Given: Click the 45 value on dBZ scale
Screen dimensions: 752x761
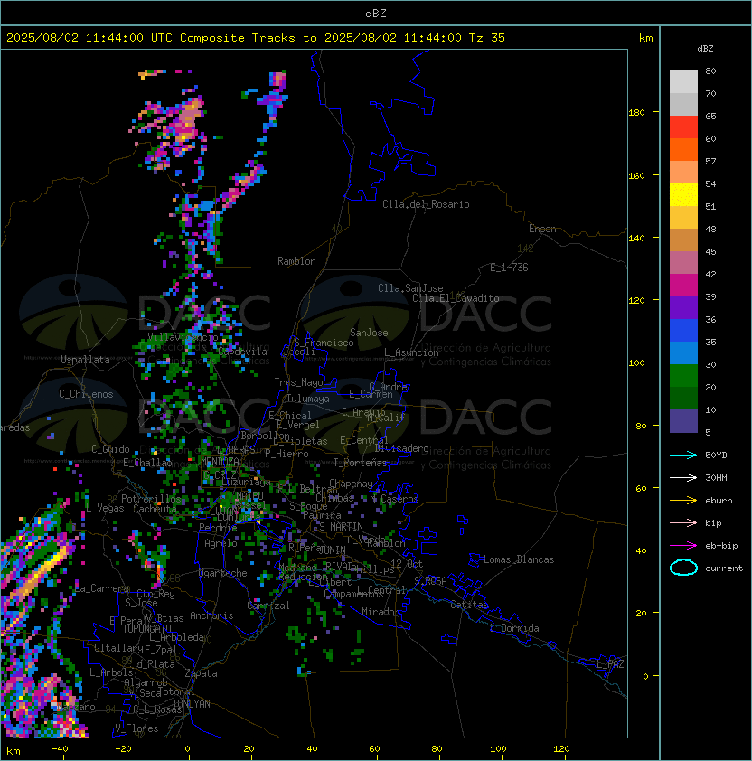Looking at the screenshot, I should [x=710, y=251].
